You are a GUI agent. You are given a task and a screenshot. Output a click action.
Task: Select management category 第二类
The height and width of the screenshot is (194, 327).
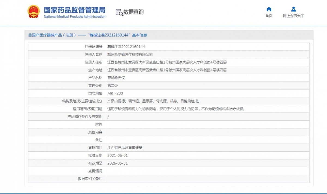pyautogui.click(x=113, y=86)
